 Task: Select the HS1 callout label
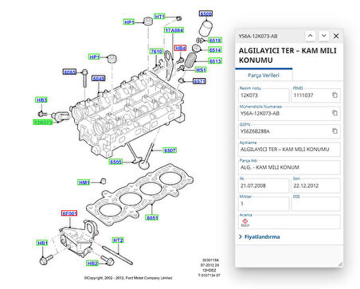201,70
